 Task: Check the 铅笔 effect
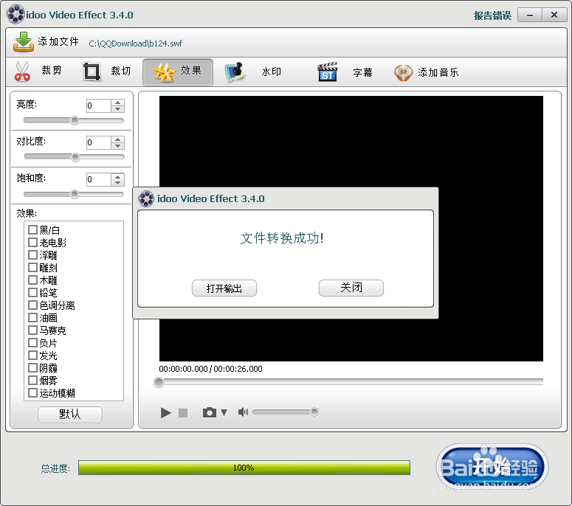point(32,292)
